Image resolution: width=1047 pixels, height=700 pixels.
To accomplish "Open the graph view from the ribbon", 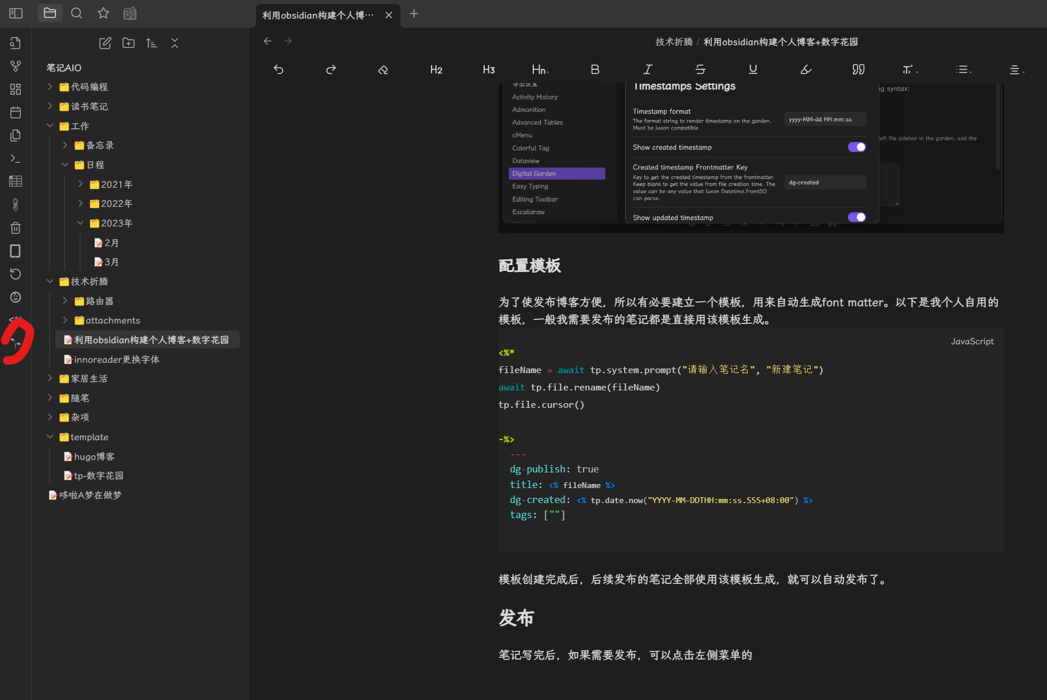I will 16,66.
